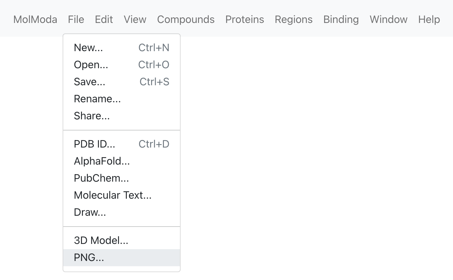Export using the PNG... entry
The image size is (453, 280).
point(122,258)
